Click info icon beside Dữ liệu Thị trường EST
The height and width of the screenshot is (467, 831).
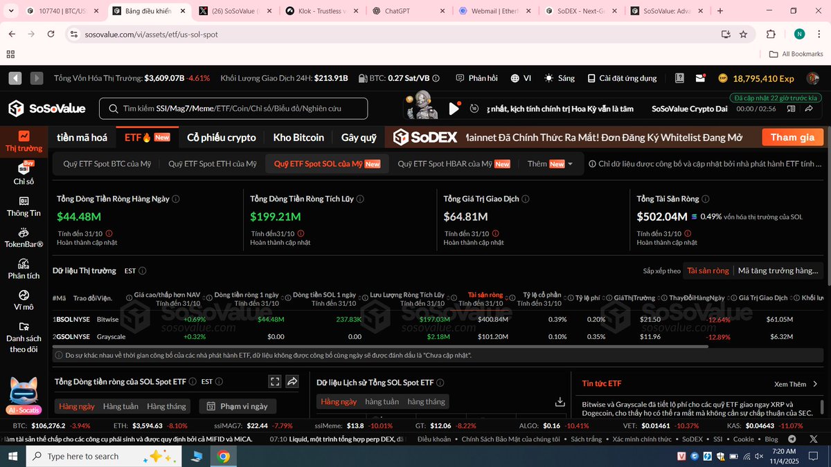142,271
